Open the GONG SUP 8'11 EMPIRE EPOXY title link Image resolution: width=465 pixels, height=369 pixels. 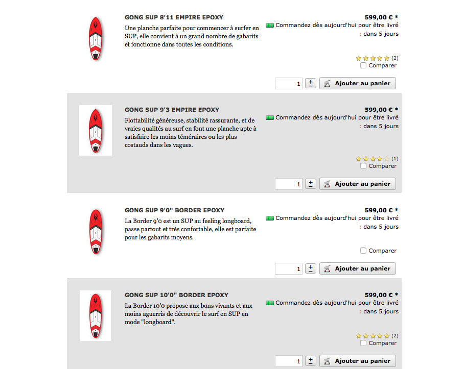(x=174, y=17)
